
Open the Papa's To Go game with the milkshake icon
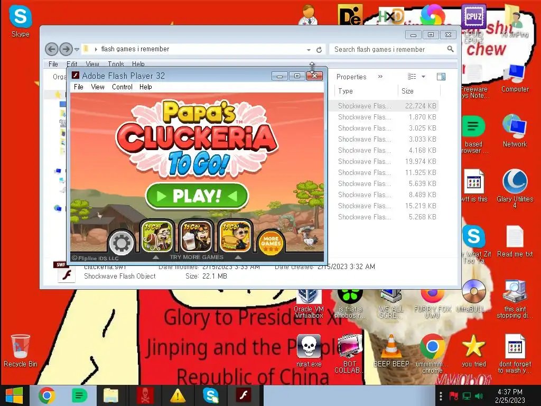[x=197, y=236]
